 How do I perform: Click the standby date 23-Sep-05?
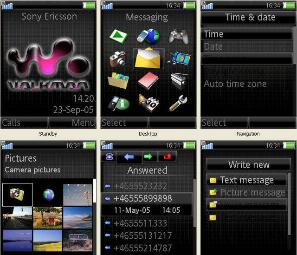point(73,110)
